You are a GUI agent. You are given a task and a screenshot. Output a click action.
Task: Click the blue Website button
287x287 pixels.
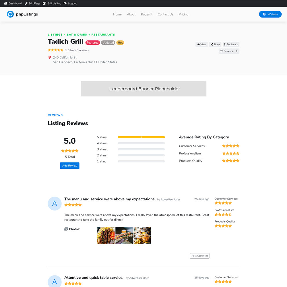click(x=270, y=14)
